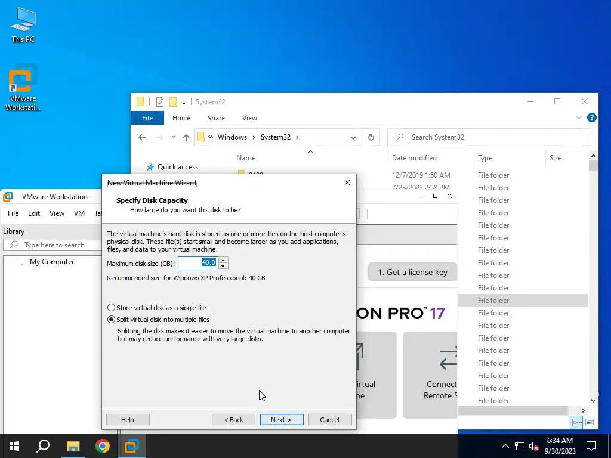The height and width of the screenshot is (458, 611).
Task: Open network status tray icon
Action: 520,446
